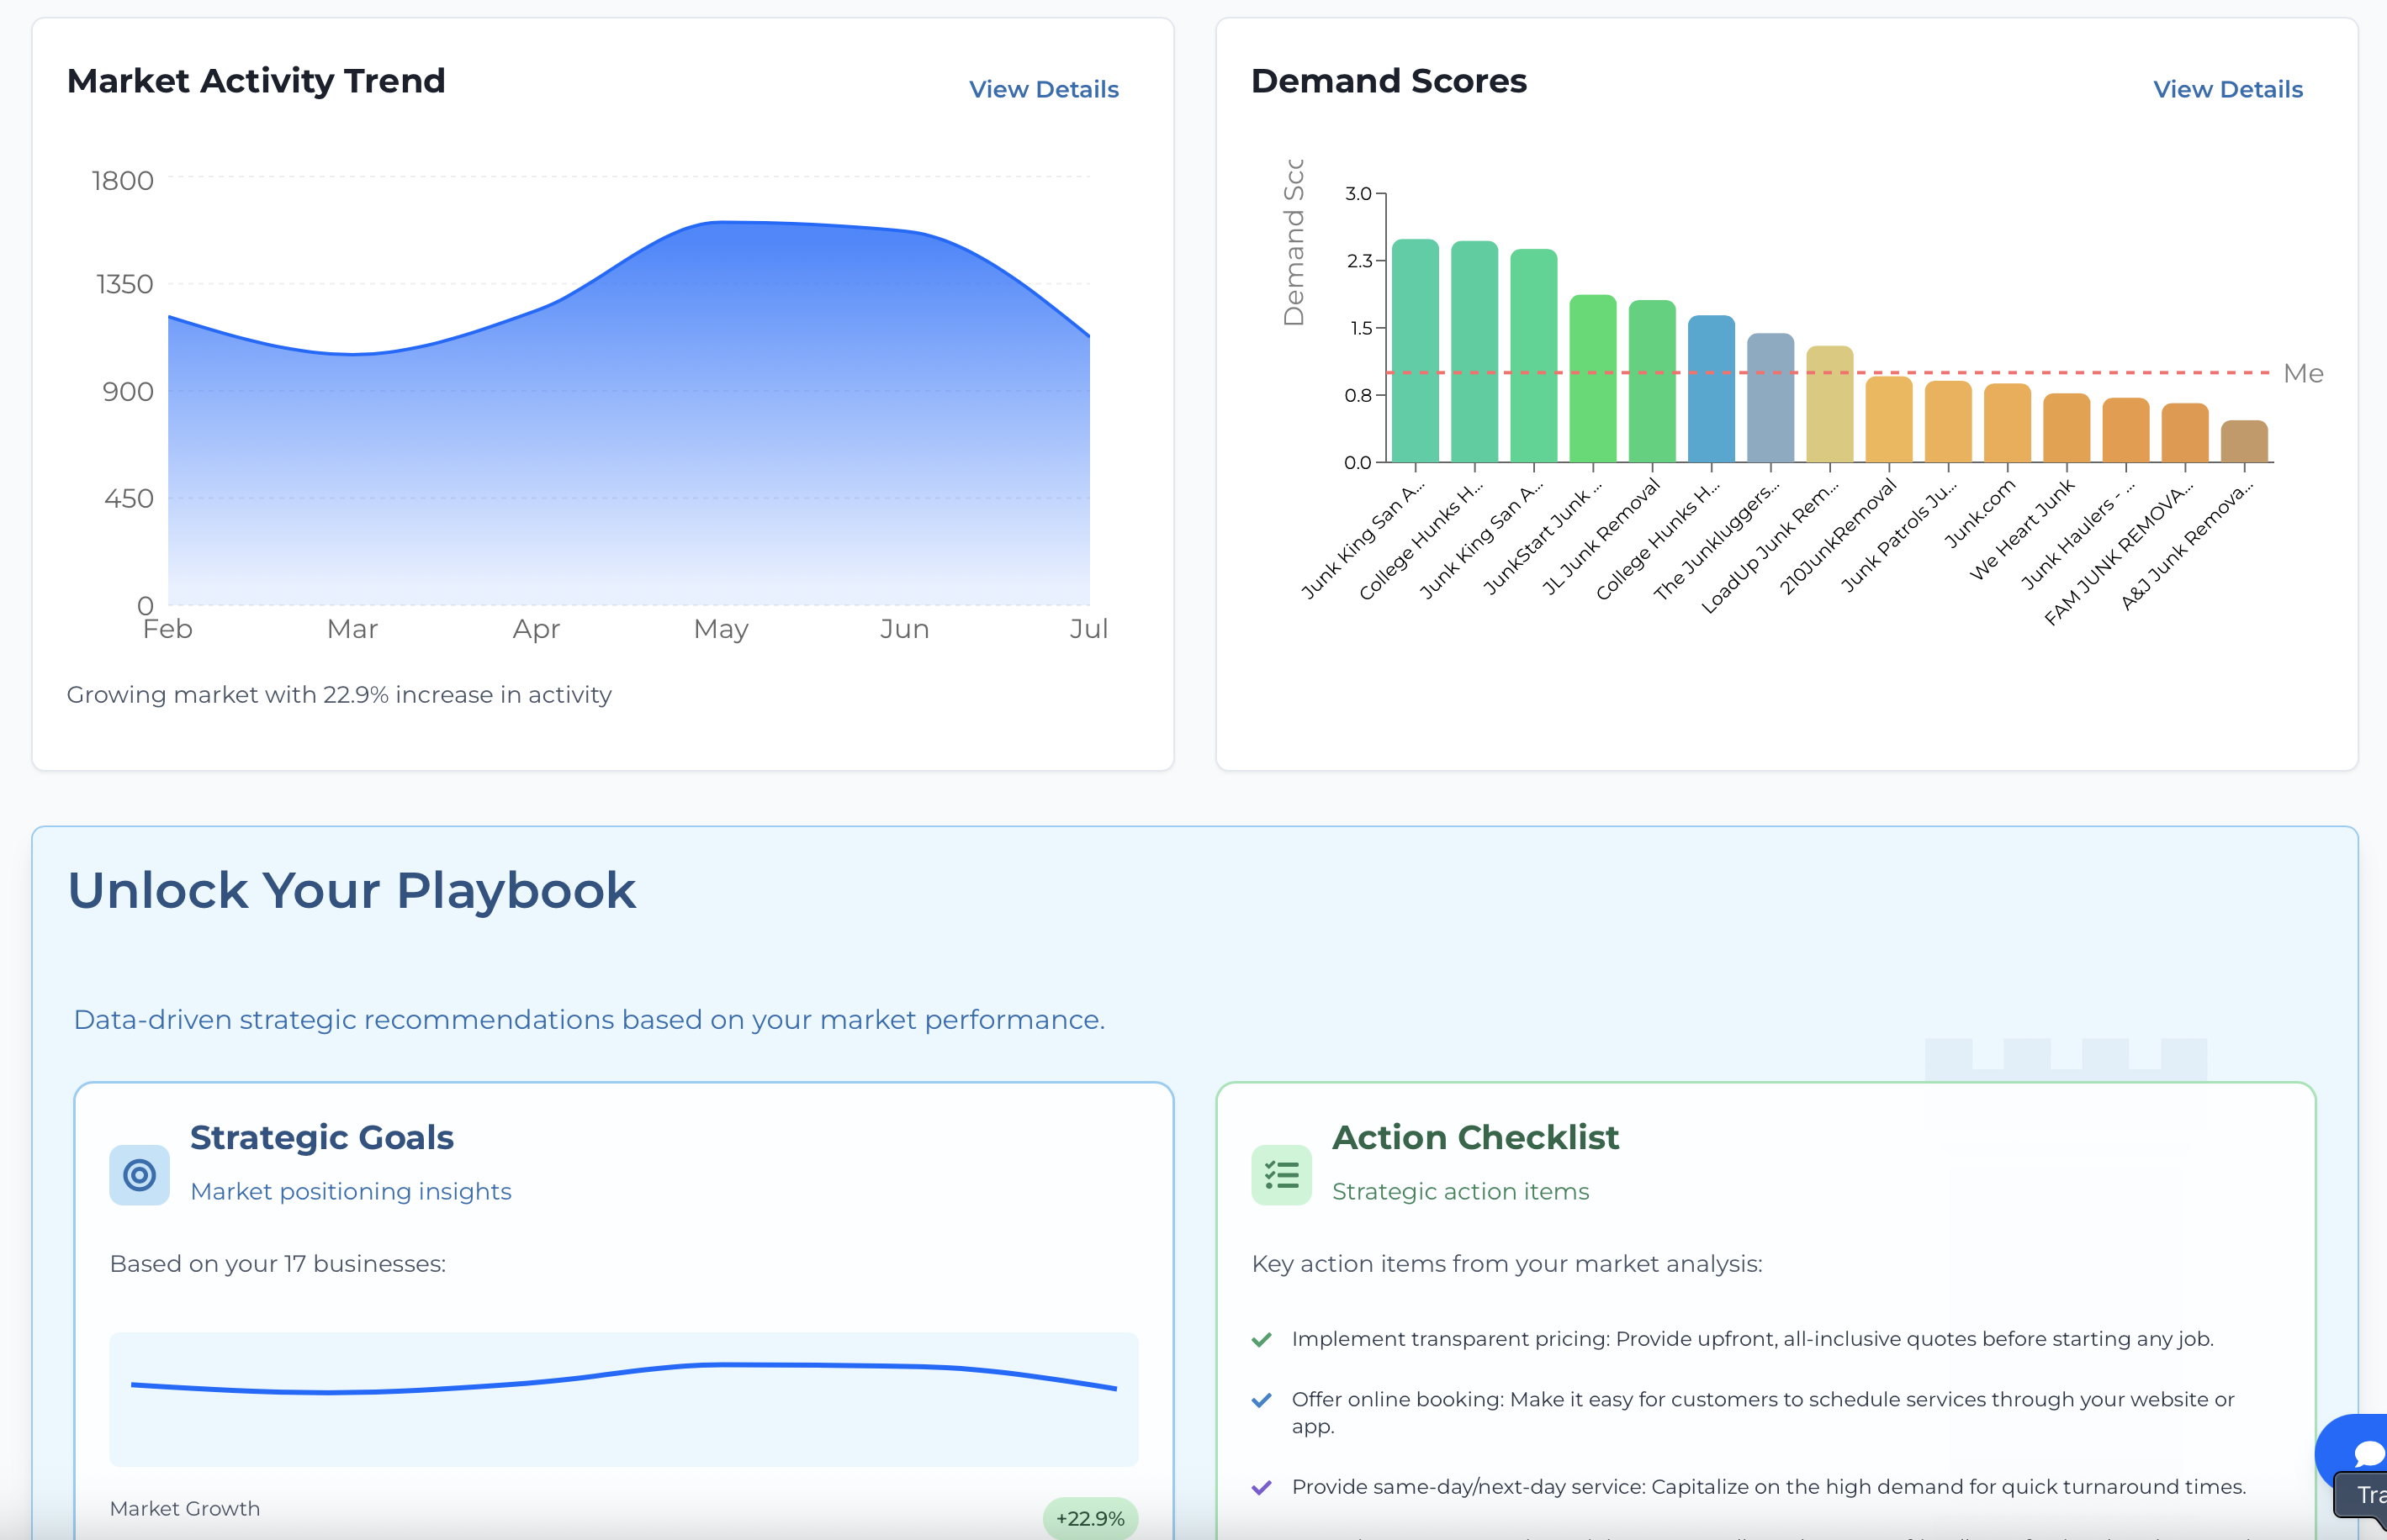The image size is (2387, 1540).
Task: Click green checkmark beside transparent pricing item
Action: tap(1262, 1339)
